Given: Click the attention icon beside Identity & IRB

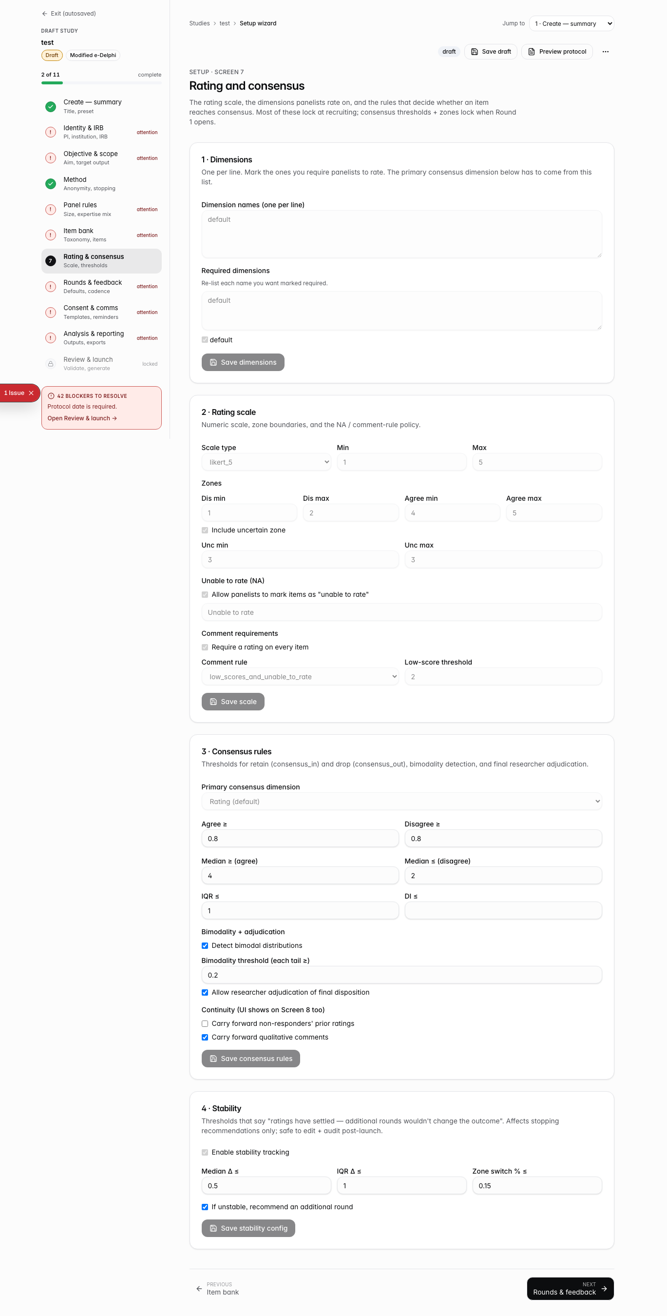Looking at the screenshot, I should click(x=51, y=132).
